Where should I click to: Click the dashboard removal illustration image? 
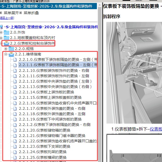point(134,73)
